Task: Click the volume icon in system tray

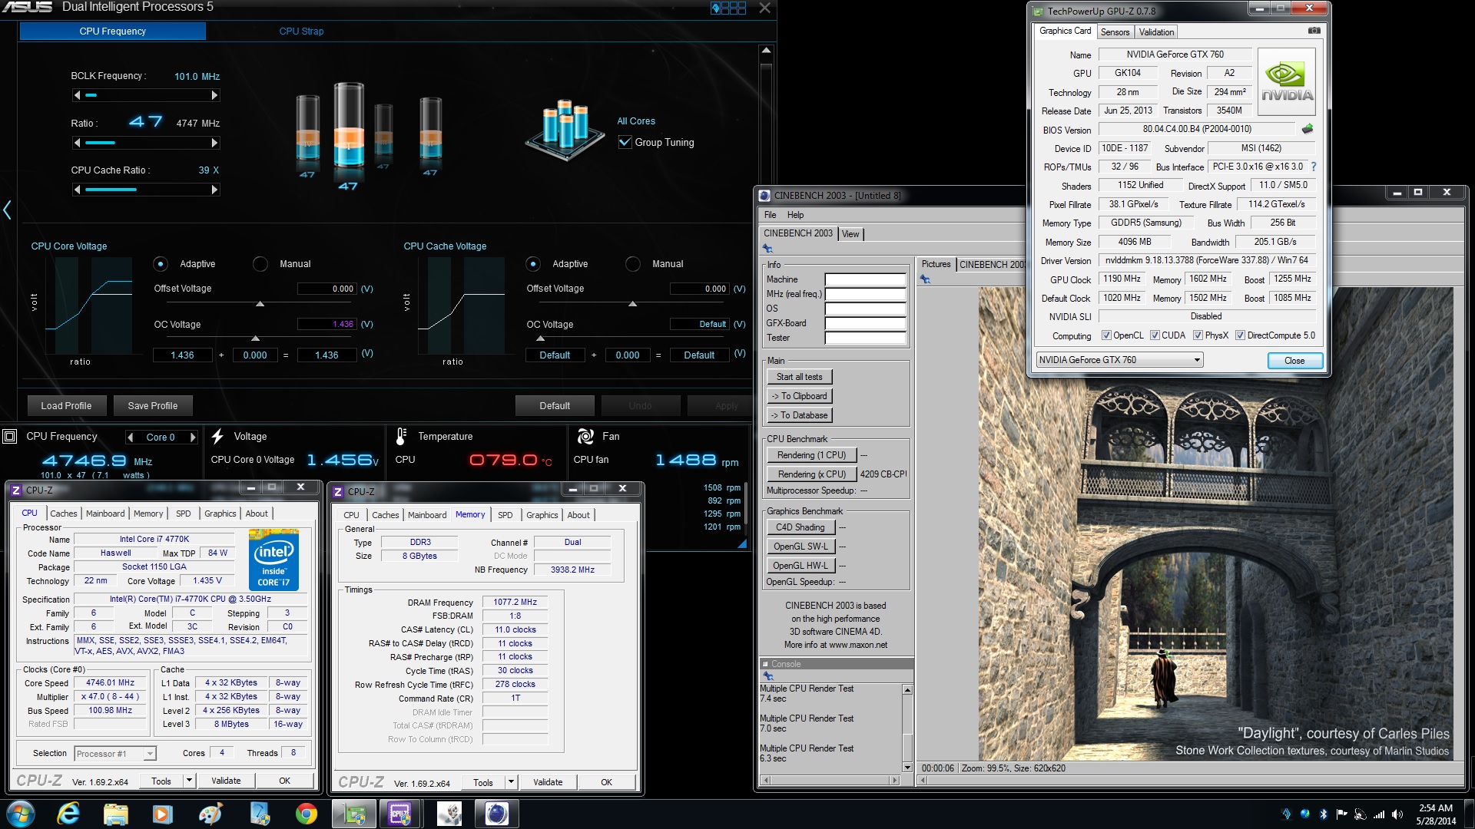Action: (x=1397, y=814)
